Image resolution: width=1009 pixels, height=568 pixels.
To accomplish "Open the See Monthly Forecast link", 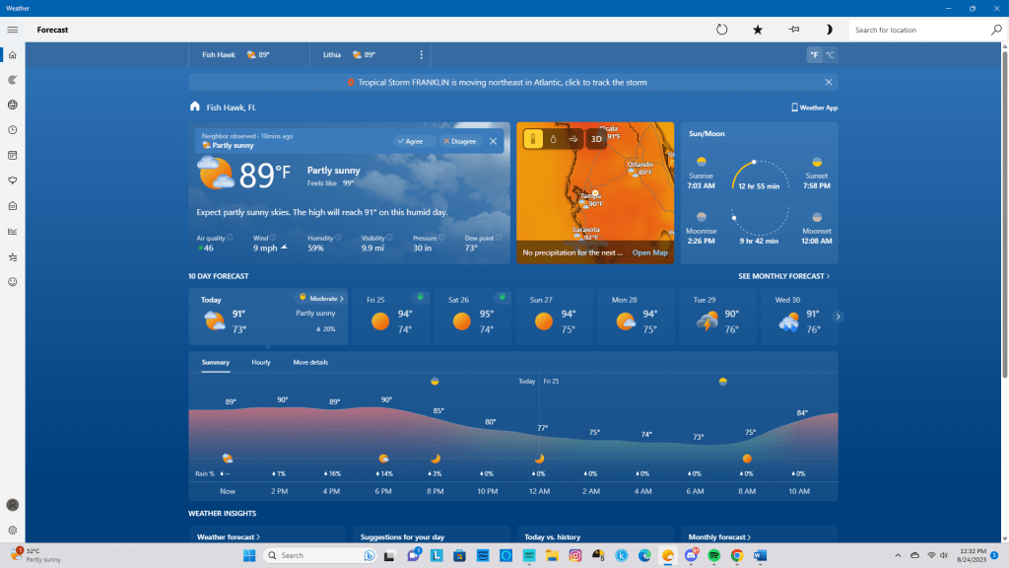I will 784,276.
